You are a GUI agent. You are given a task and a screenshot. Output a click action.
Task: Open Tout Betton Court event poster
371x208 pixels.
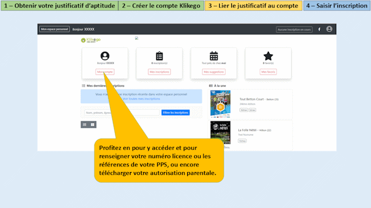coord(220,104)
